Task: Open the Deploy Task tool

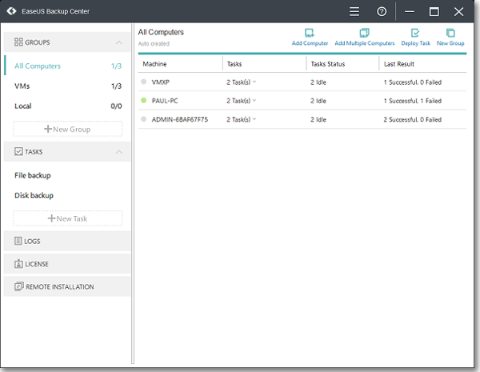Action: click(415, 33)
